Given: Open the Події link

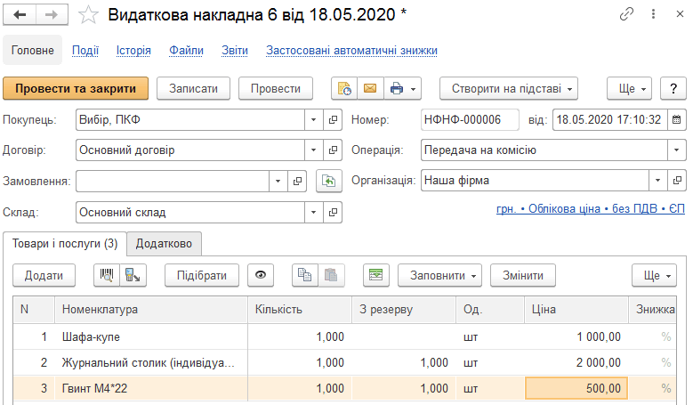Looking at the screenshot, I should tap(85, 51).
